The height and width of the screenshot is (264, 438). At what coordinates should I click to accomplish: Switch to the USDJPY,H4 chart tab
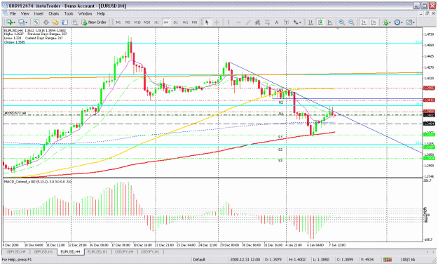pyautogui.click(x=124, y=251)
